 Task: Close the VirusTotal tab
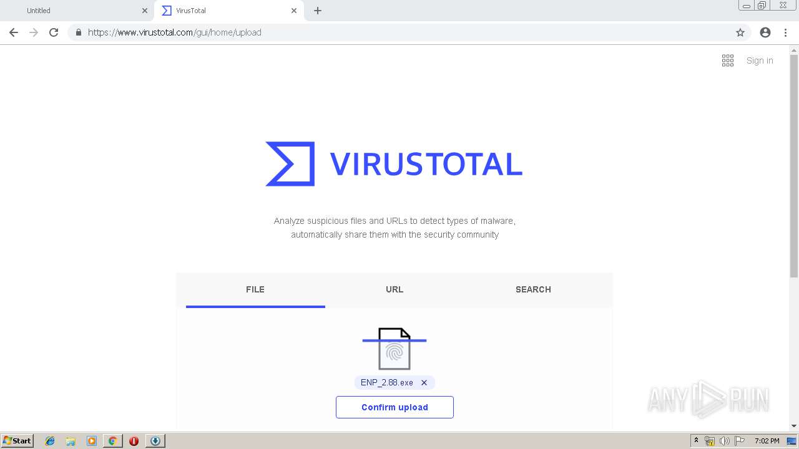click(x=294, y=11)
